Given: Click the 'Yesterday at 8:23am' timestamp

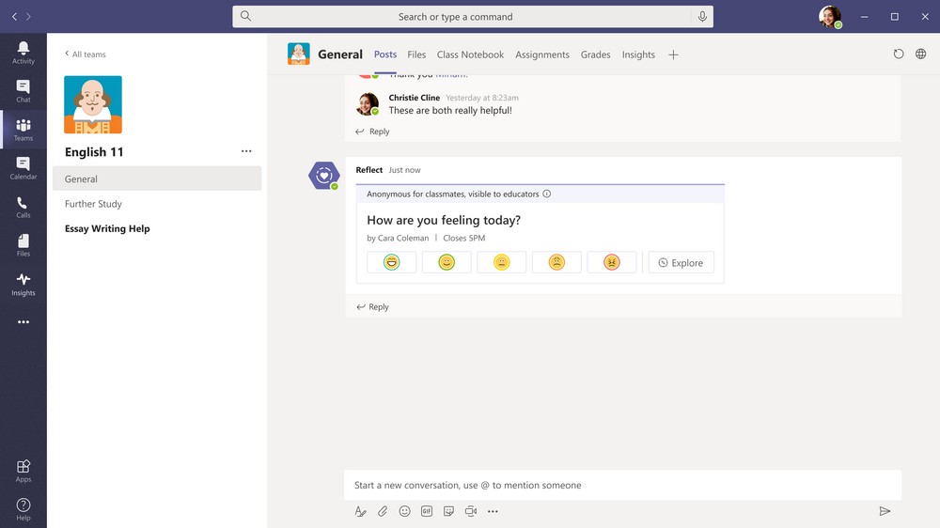Looking at the screenshot, I should point(482,98).
